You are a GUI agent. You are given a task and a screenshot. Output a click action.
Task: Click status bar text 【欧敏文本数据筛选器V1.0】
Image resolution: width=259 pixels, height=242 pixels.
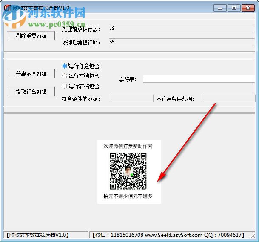(x=37, y=235)
